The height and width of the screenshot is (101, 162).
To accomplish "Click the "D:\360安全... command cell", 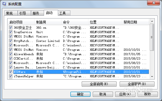I will pos(74,28).
